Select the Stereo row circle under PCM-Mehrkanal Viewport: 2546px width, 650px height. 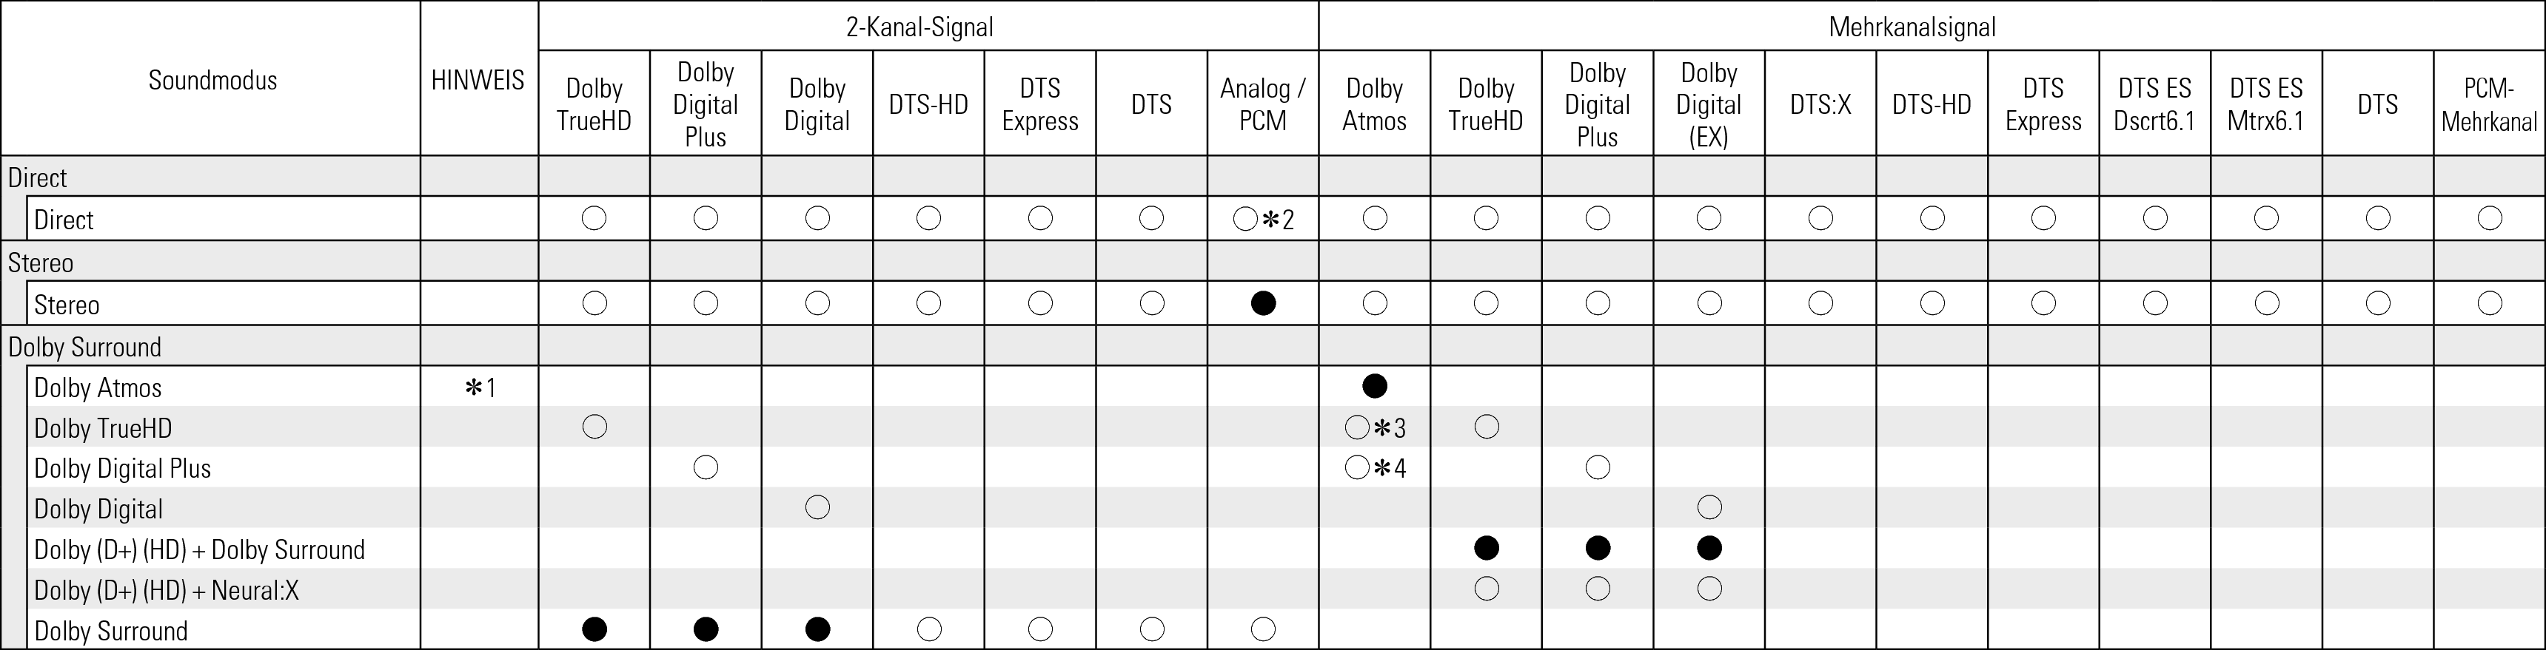point(2489,303)
